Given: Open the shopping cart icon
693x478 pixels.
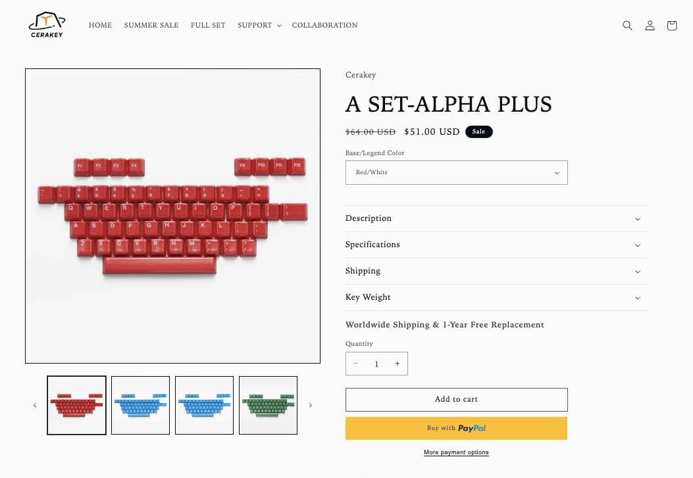Looking at the screenshot, I should point(671,26).
